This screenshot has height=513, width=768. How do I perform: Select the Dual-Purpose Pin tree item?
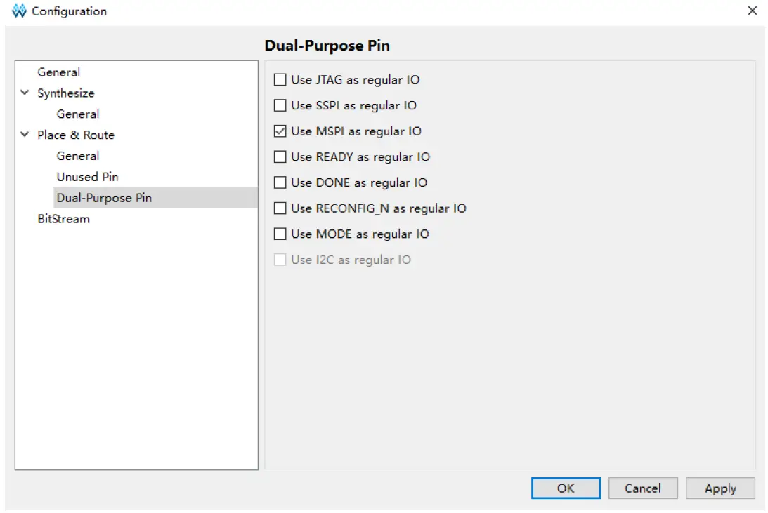tap(103, 197)
